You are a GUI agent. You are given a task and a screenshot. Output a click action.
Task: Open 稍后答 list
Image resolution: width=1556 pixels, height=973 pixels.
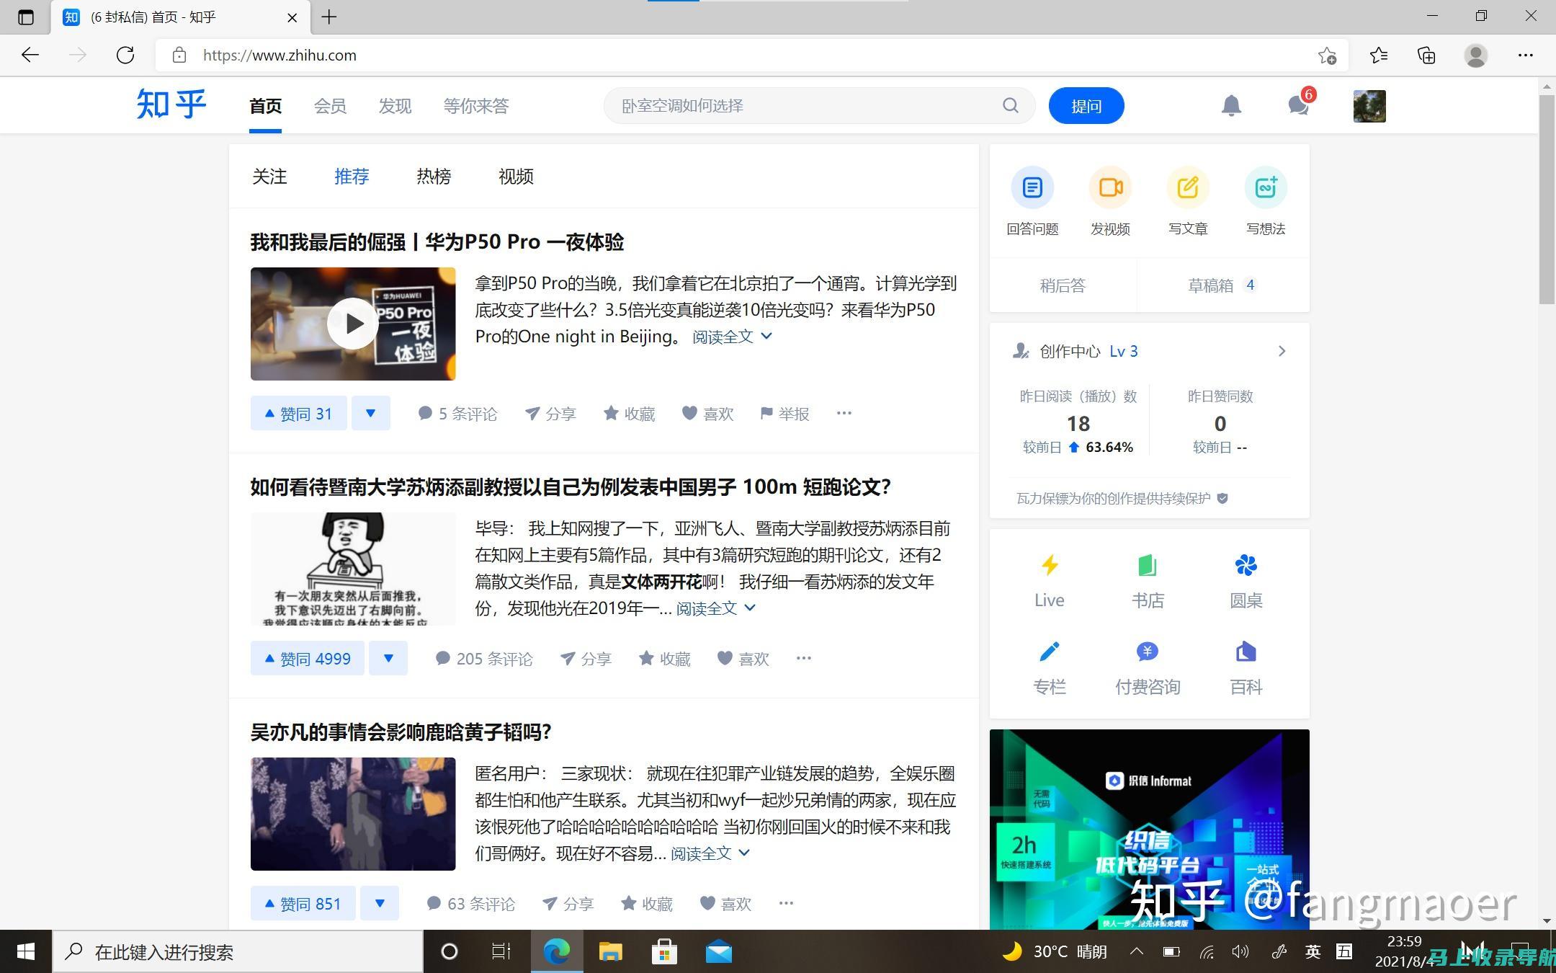[x=1063, y=285]
